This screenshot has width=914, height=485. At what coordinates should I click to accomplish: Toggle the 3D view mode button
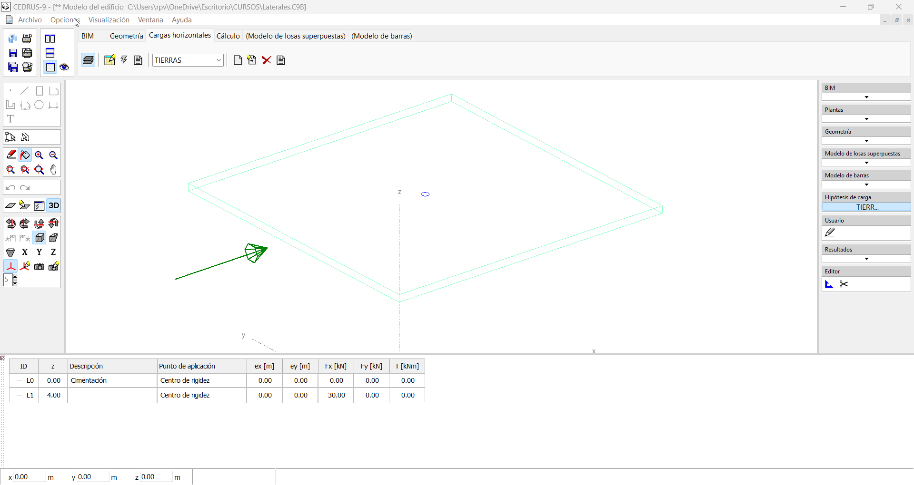point(54,205)
